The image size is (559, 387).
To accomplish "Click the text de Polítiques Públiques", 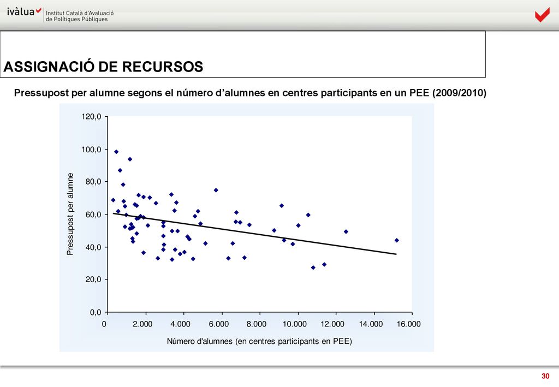I will tap(76, 19).
